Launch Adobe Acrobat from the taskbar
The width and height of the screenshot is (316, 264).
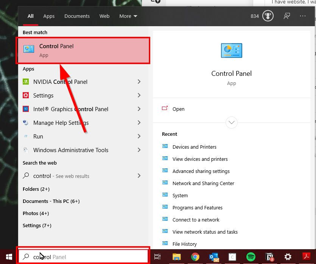307,257
